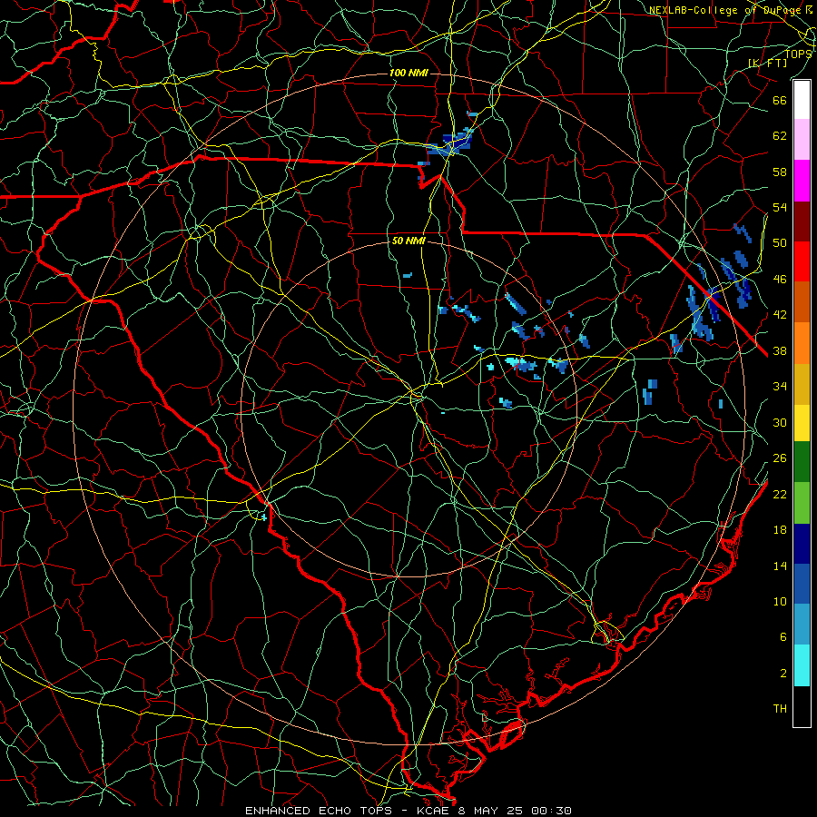Click the legend value 54
The height and width of the screenshot is (817, 817).
(780, 207)
